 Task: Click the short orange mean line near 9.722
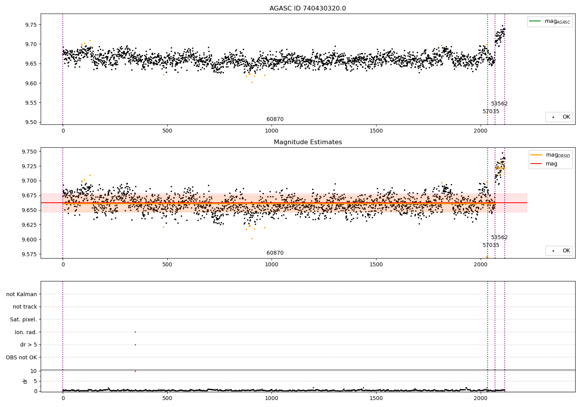pos(500,168)
